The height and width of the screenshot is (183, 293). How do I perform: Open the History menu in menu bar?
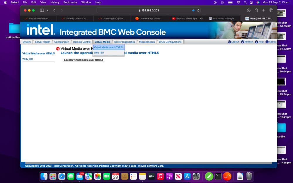tap(55, 2)
